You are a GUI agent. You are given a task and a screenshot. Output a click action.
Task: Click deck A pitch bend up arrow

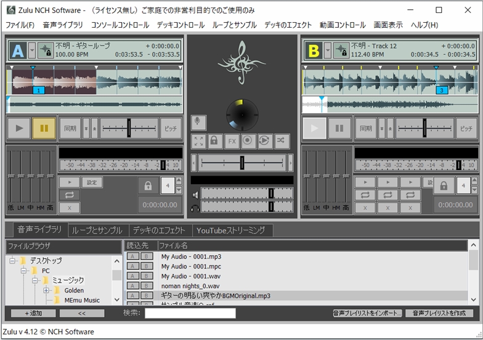(95, 128)
